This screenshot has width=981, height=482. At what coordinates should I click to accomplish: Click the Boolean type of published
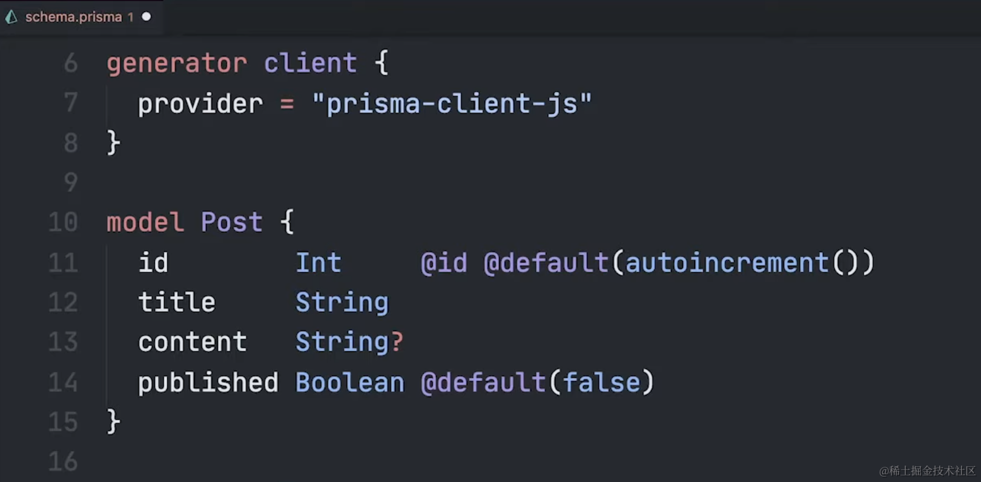[x=350, y=383]
